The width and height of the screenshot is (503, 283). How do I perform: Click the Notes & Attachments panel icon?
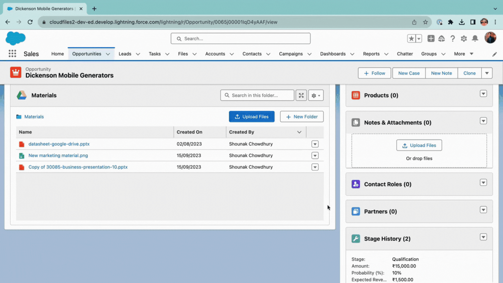click(x=356, y=123)
